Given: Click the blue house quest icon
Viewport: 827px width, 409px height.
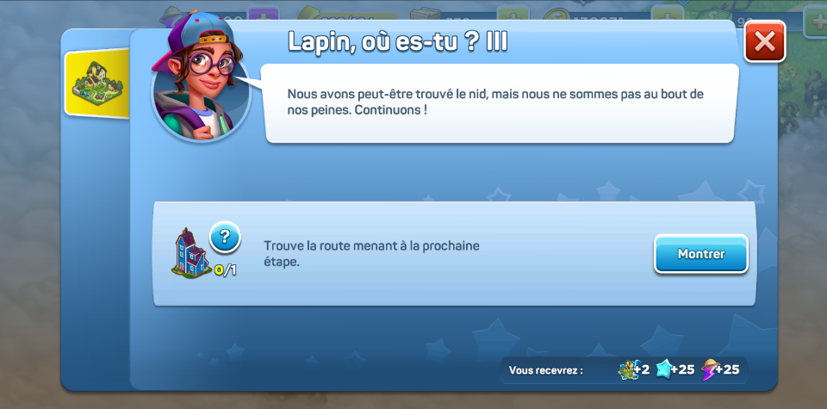Looking at the screenshot, I should click(190, 253).
